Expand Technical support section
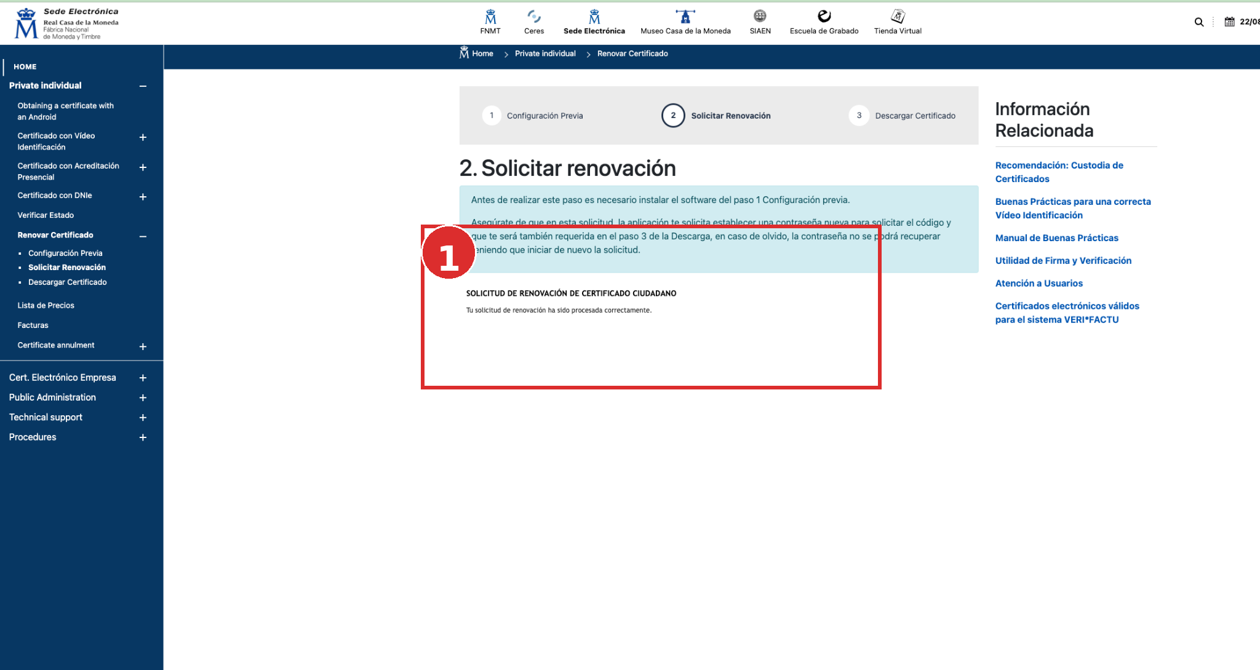This screenshot has width=1260, height=670. 143,418
